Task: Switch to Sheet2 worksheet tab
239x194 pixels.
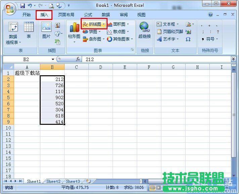Action: point(53,181)
